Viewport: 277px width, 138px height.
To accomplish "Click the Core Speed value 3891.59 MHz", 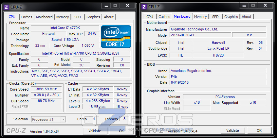I will click(x=46, y=89).
